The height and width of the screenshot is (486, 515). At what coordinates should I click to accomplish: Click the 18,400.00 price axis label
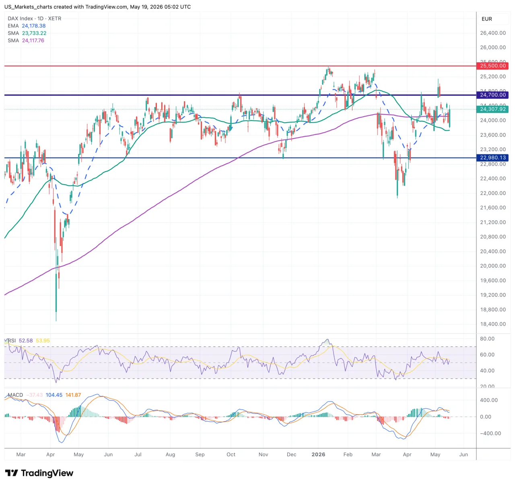pos(493,324)
